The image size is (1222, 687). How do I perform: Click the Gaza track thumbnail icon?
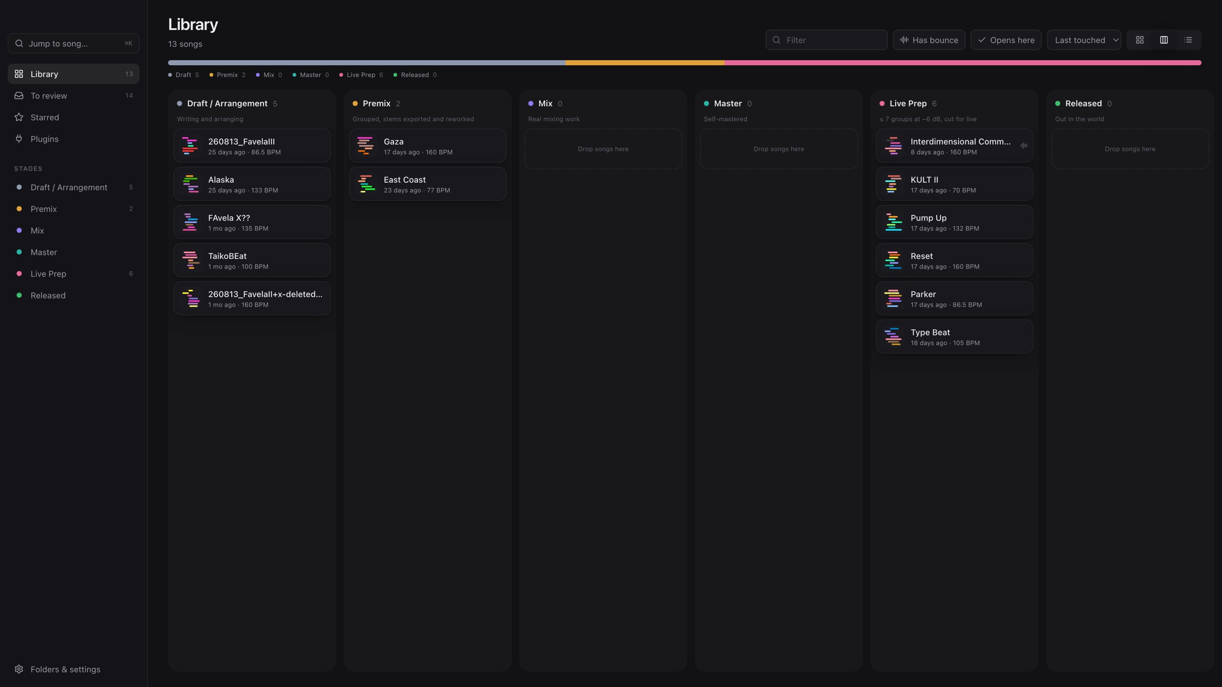tap(366, 146)
